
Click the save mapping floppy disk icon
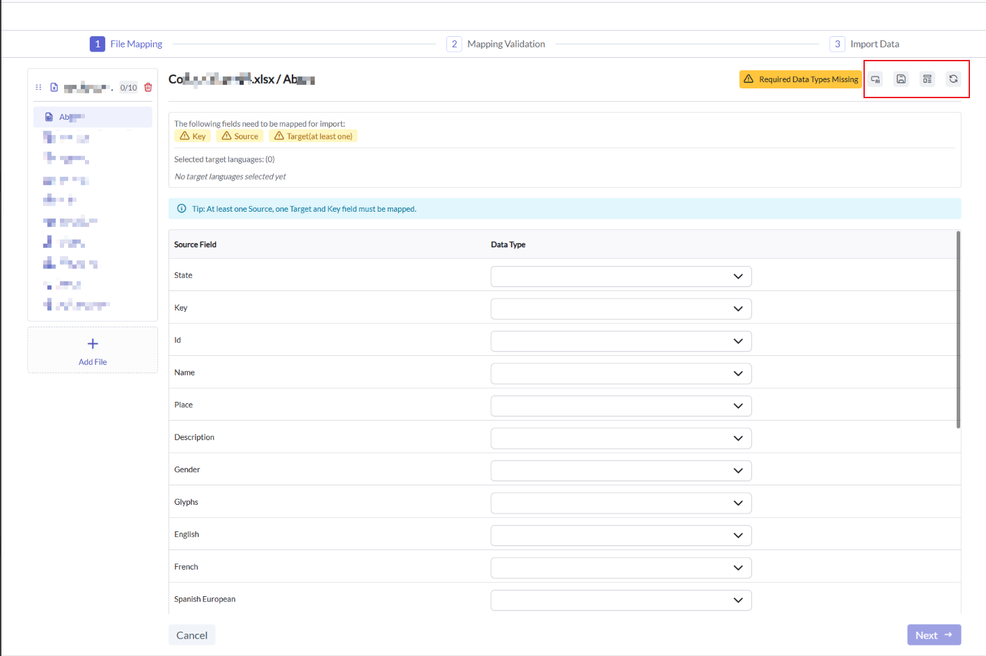(x=901, y=79)
